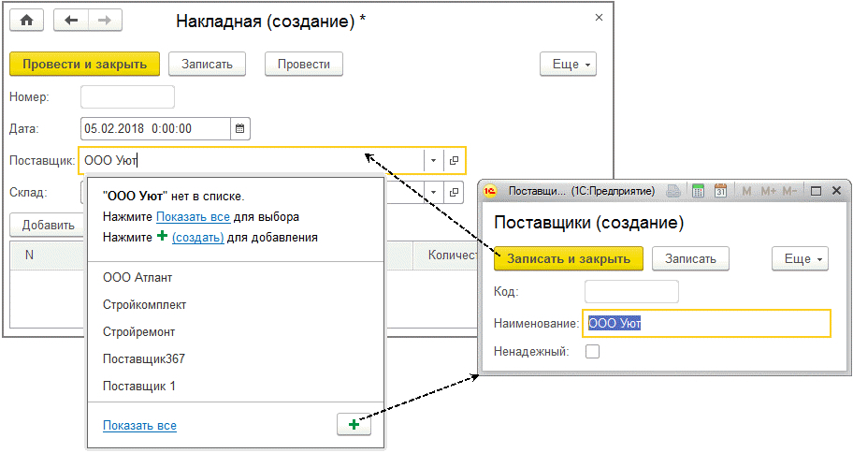Focus the Наименование input field
Screen dimensions: 853x453
point(705,323)
